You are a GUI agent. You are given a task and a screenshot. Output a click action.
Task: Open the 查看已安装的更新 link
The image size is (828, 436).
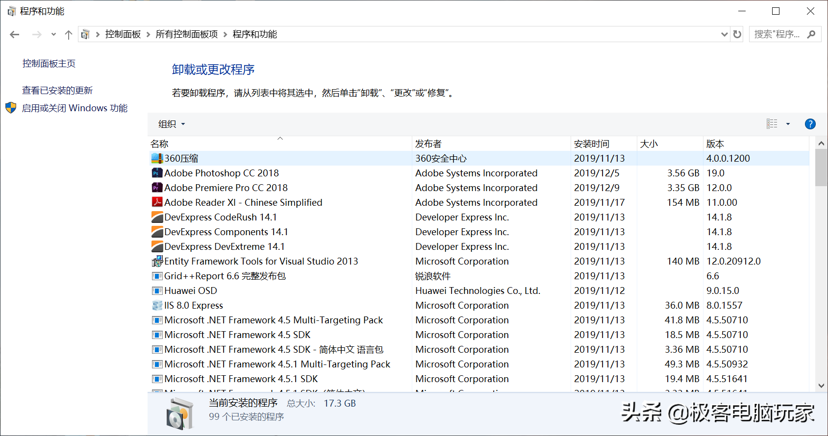57,91
